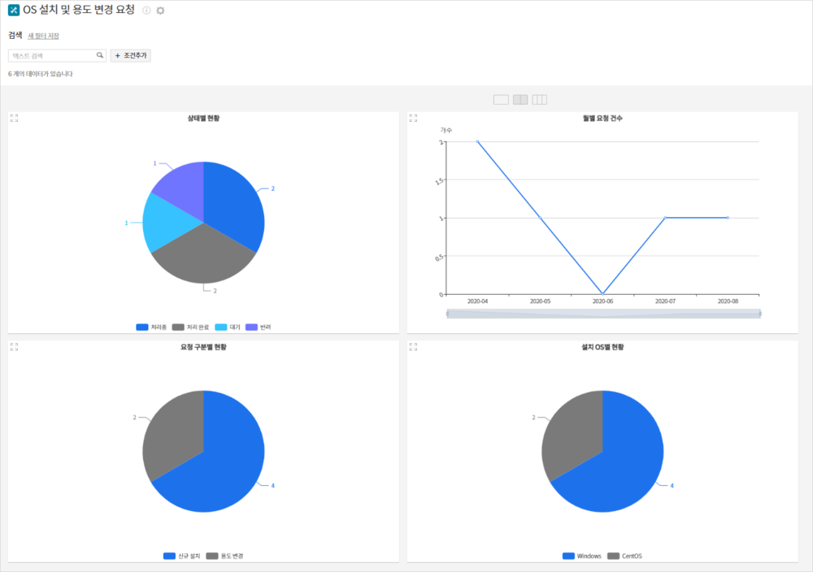Switch to single-column chart layout
Viewport: 813px width, 572px height.
[x=501, y=99]
